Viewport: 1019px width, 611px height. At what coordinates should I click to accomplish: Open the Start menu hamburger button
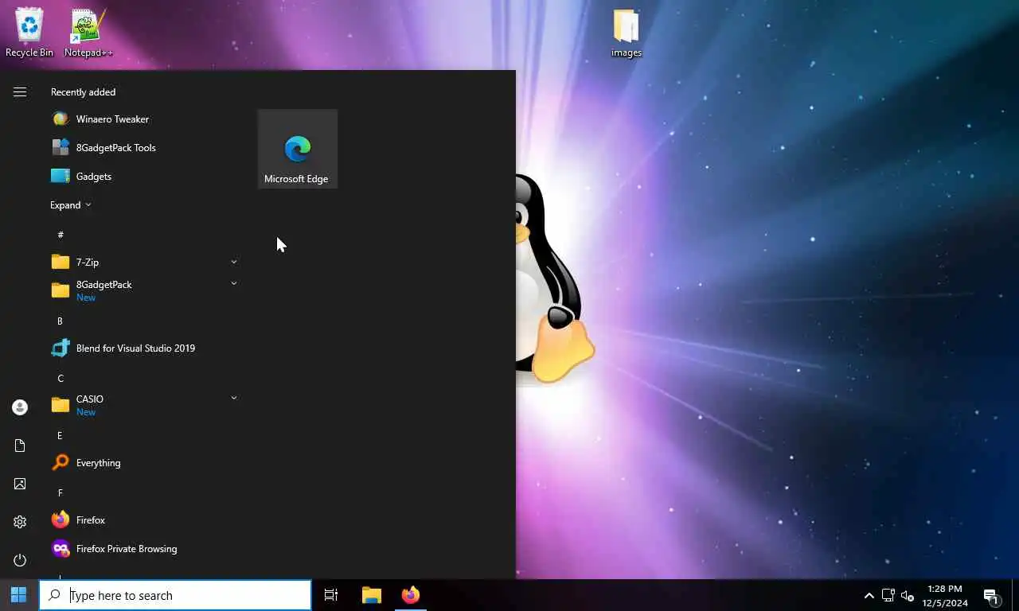click(20, 92)
